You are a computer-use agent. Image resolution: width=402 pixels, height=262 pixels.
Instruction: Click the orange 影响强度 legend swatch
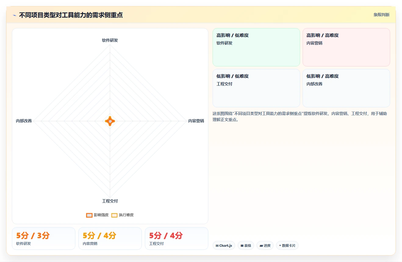tap(89, 215)
